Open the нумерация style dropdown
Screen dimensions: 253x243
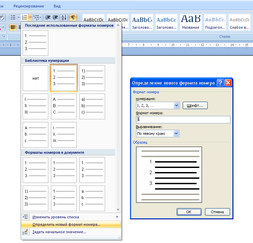177,105
